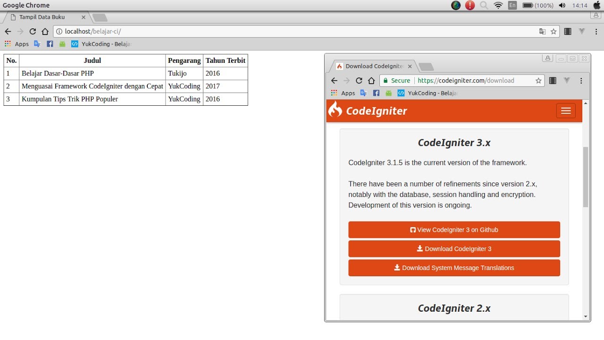Select the Download CodeIgniter tab

coord(373,66)
